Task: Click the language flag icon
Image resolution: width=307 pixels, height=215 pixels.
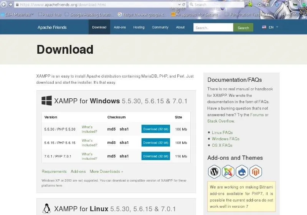Action: coord(264,27)
